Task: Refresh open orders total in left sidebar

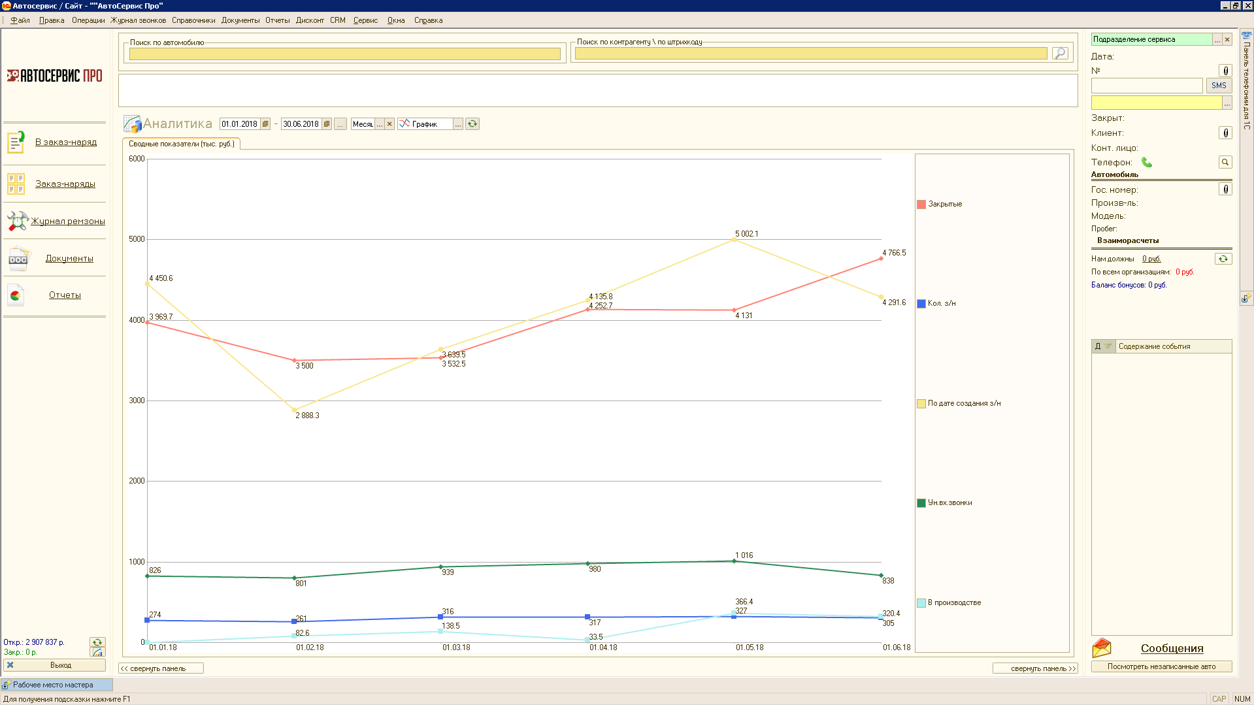Action: pos(97,642)
